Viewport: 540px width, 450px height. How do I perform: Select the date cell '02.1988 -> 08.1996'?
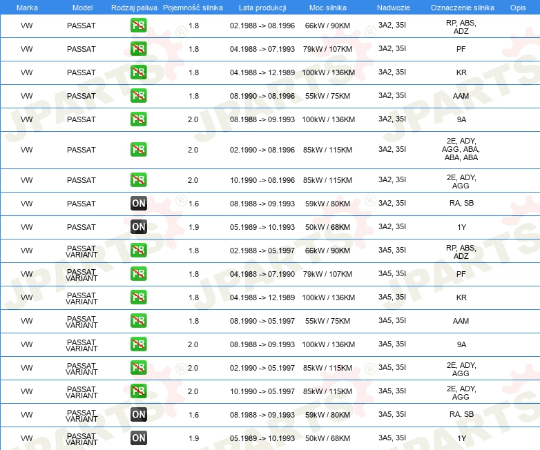click(x=262, y=26)
